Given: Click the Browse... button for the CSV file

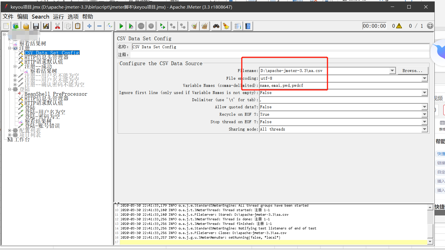Looking at the screenshot, I should pos(413,71).
